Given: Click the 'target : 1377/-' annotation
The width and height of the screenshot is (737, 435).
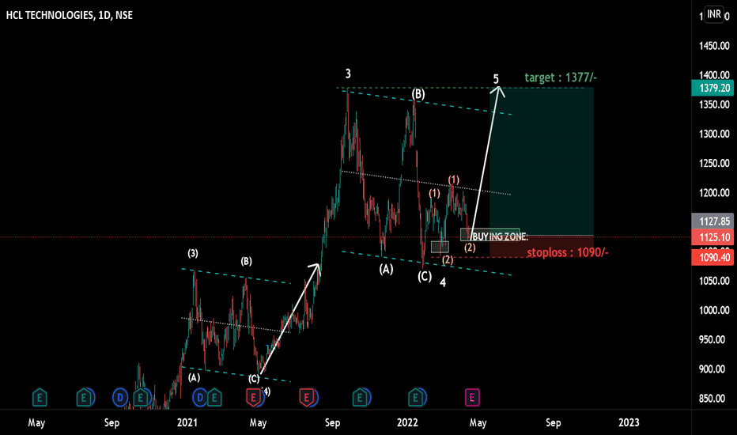Looking at the screenshot, I should [561, 78].
